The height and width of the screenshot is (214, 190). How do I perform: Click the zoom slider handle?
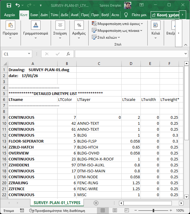coord(153,210)
